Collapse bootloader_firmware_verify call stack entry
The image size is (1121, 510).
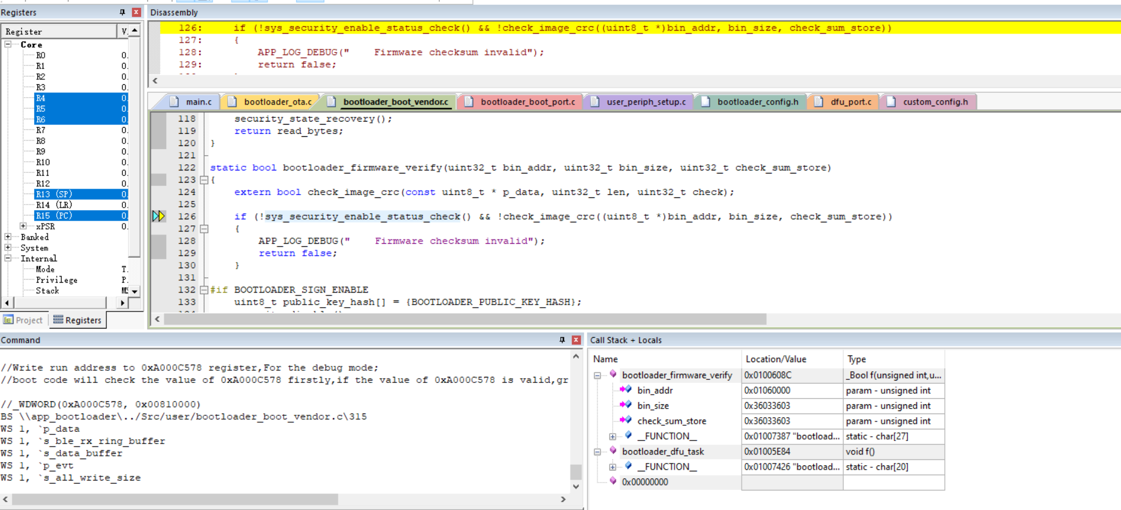[597, 376]
